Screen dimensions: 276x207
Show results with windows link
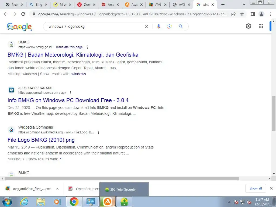tap(78, 74)
